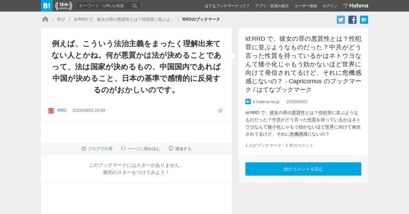This screenshot has width=409, height=214.
Task: Click 通報する report button
Action: [180, 149]
